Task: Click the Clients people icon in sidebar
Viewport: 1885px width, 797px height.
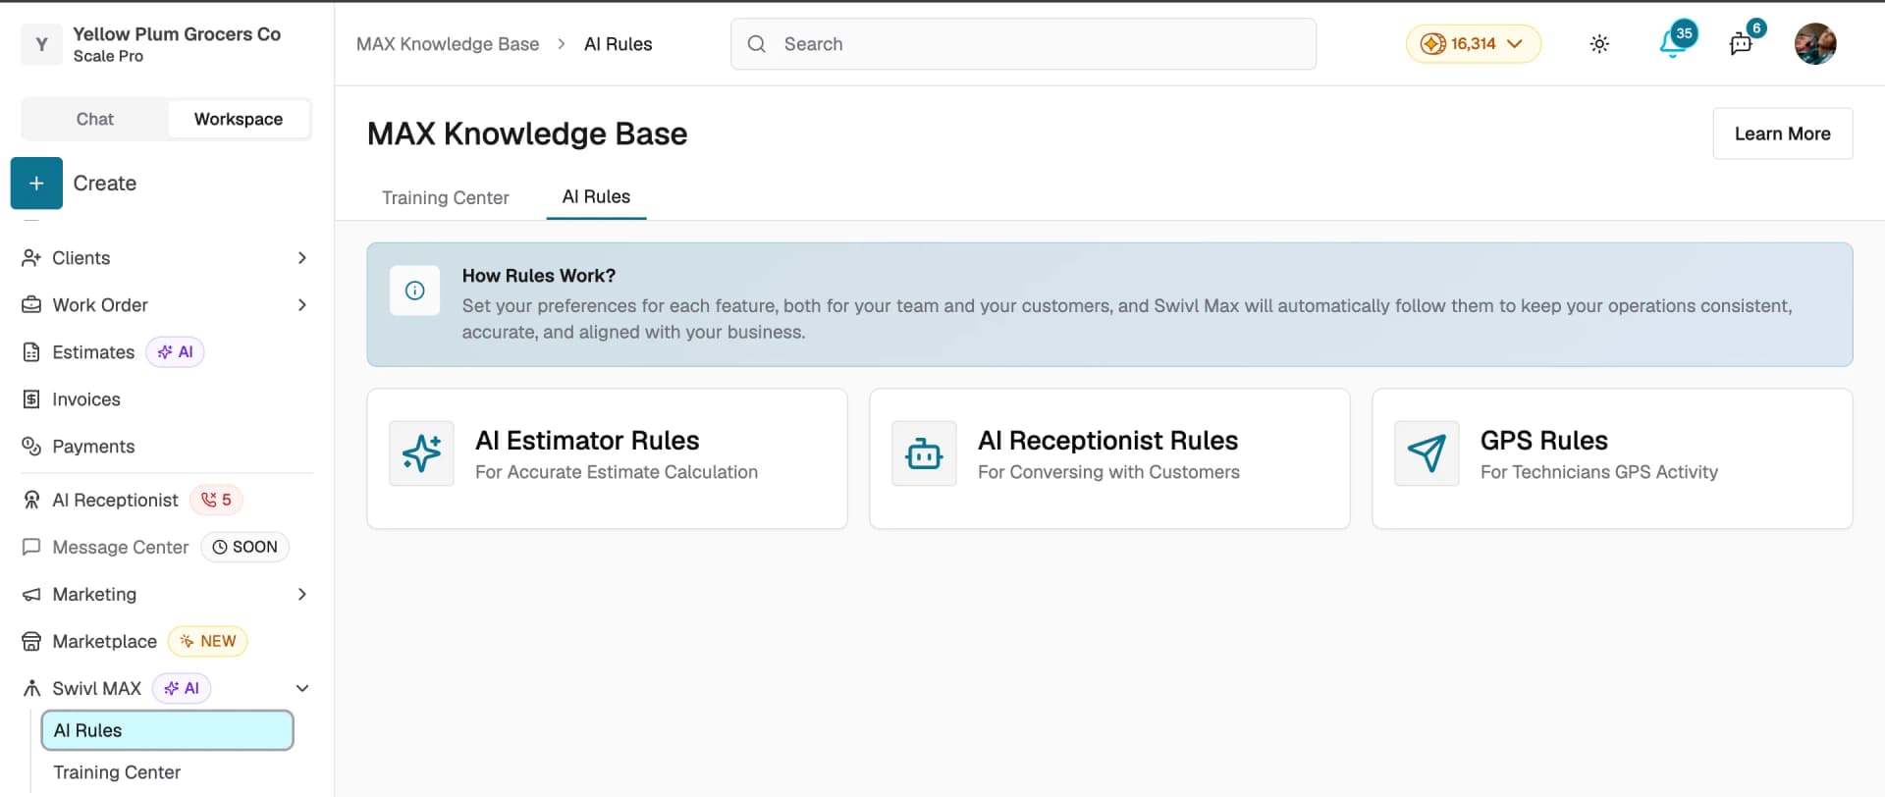Action: (x=31, y=258)
